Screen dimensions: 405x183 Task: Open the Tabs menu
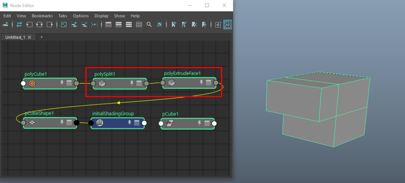click(x=63, y=16)
